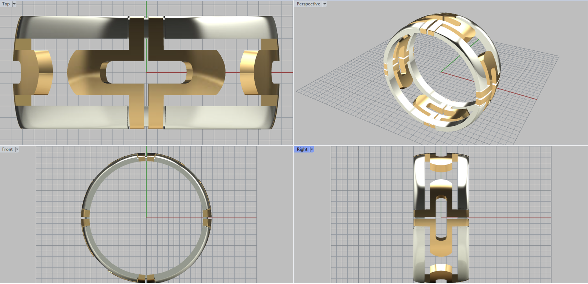Click the Top viewport title label
The height and width of the screenshot is (284, 588).
[x=6, y=4]
